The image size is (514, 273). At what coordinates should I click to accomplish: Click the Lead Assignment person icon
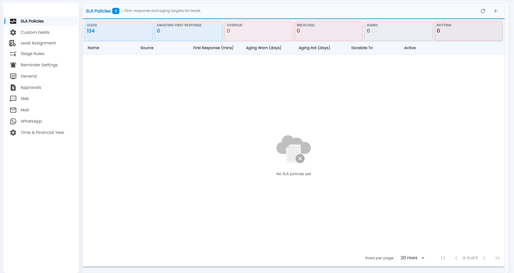pyautogui.click(x=13, y=43)
